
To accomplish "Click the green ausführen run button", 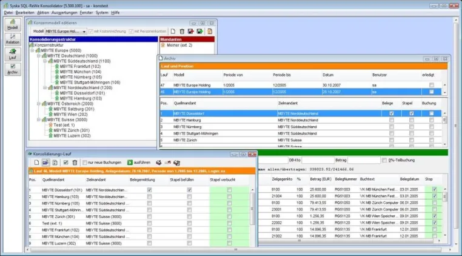I will (138, 163).
